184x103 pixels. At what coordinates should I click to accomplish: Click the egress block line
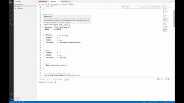(47, 51)
